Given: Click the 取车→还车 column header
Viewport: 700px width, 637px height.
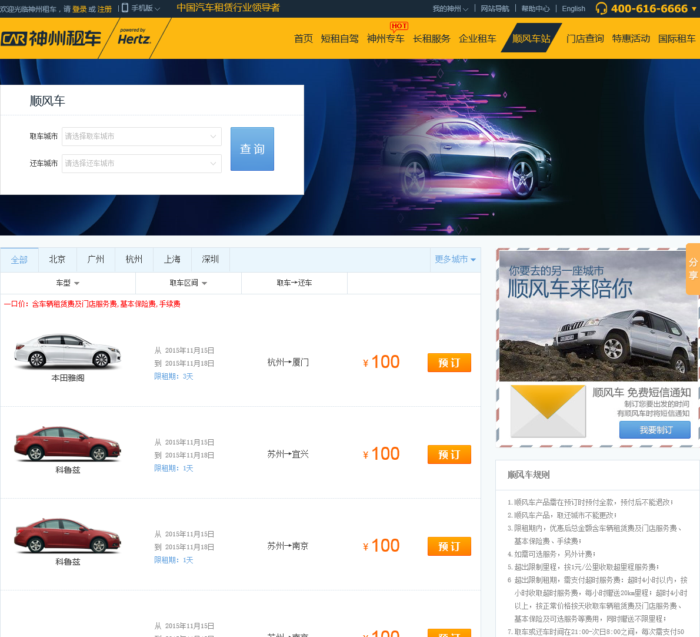Looking at the screenshot, I should (x=294, y=283).
